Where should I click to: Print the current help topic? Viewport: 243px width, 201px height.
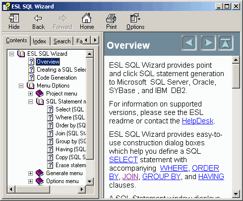pyautogui.click(x=111, y=21)
